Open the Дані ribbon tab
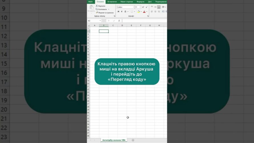The width and height of the screenshot is (254, 143). (150, 2)
